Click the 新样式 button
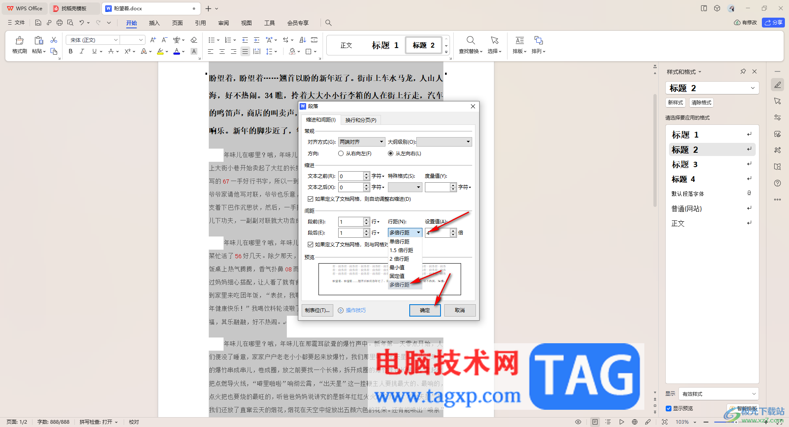Screen dimensions: 789x427 click(676, 103)
